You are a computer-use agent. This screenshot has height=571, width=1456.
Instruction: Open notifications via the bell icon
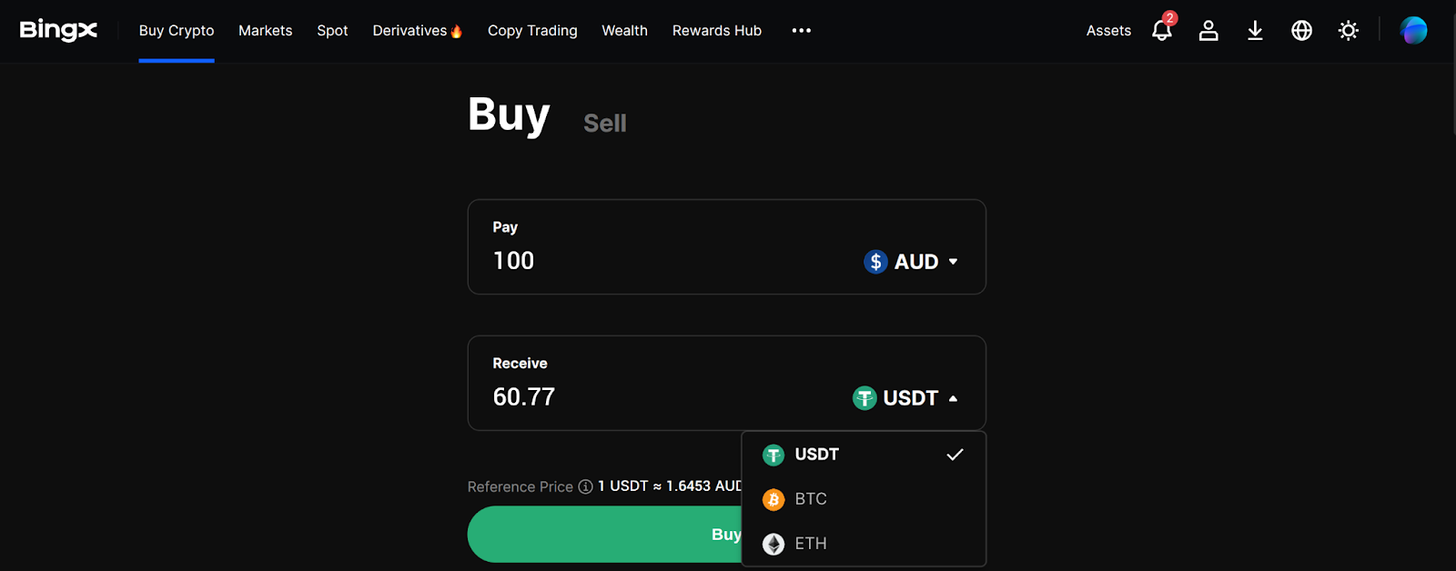coord(1161,30)
